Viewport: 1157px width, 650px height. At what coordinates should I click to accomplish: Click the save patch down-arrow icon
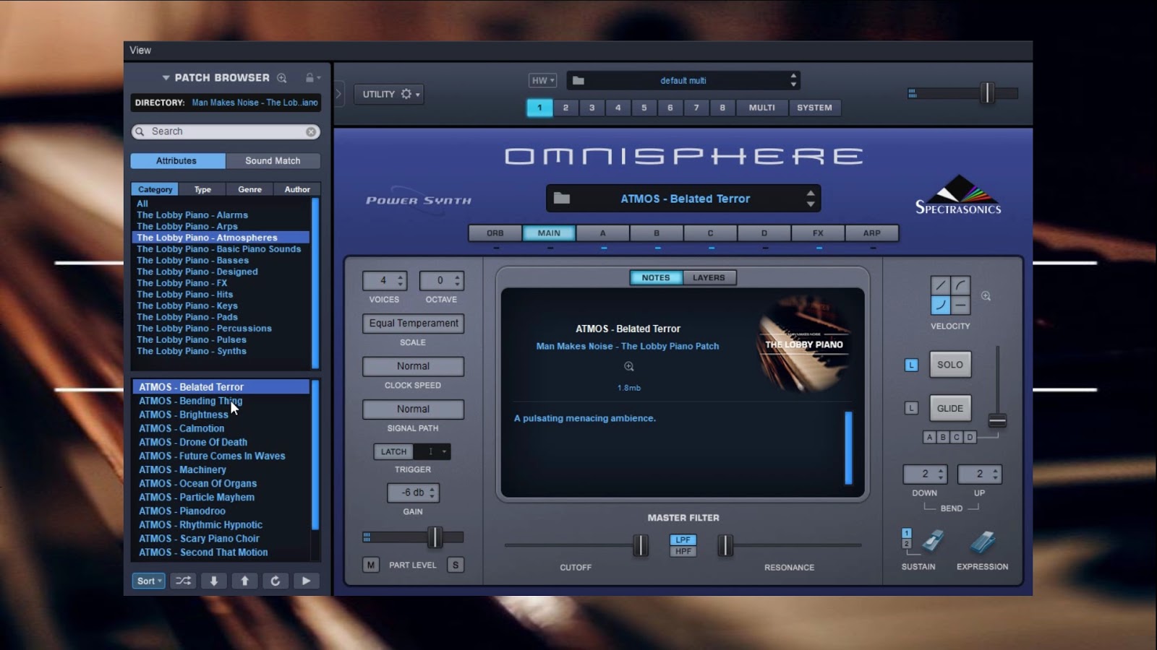213,581
